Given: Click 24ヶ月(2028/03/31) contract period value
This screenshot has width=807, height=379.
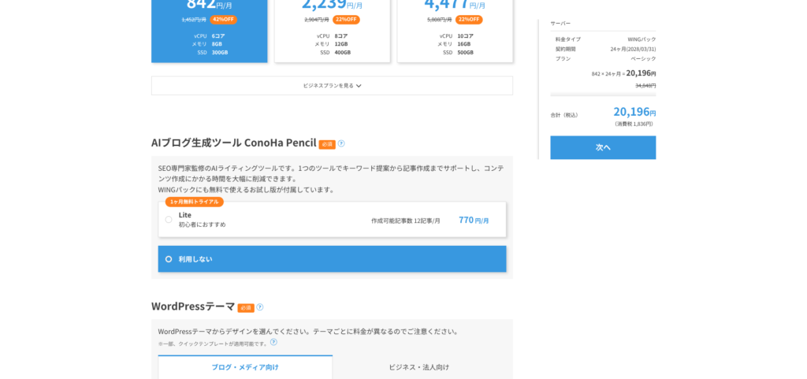Looking at the screenshot, I should pyautogui.click(x=633, y=50).
